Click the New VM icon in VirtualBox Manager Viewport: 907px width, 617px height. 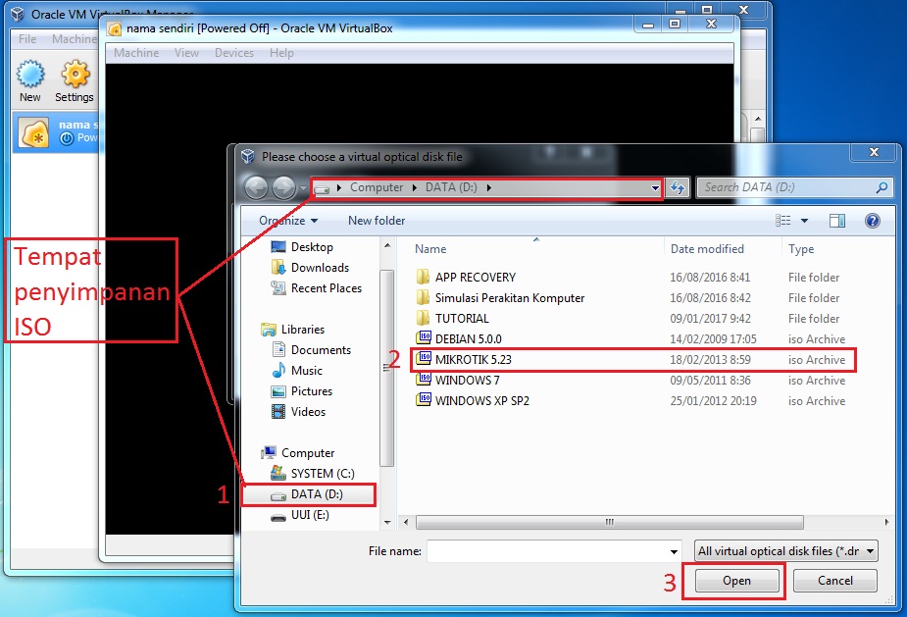point(30,75)
